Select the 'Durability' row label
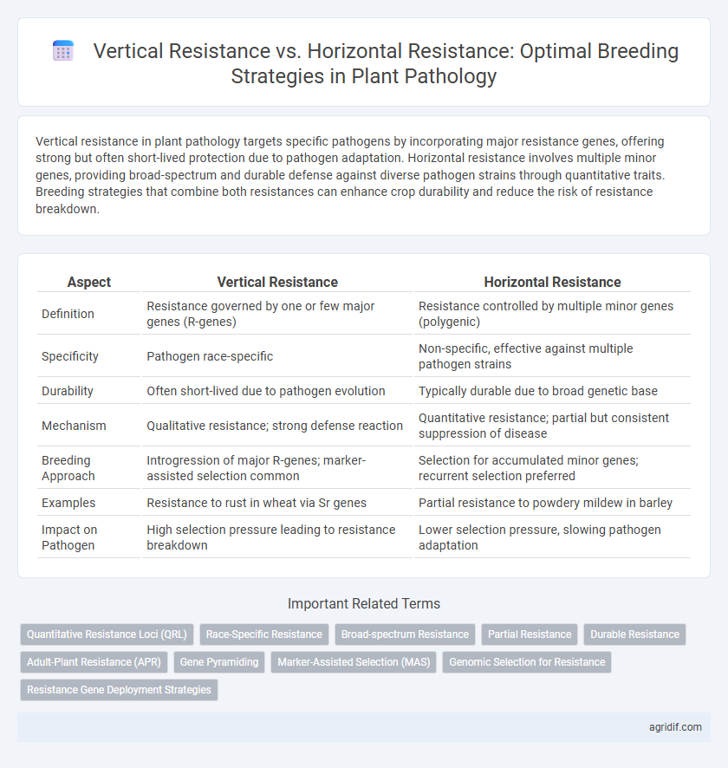Screen dimensions: 728x768 [x=68, y=391]
